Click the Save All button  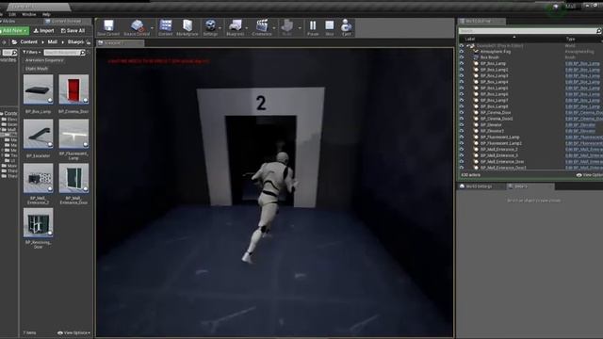(73, 31)
